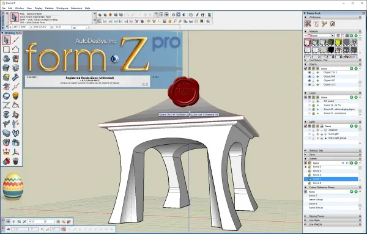
Task: Hide Object 506 using its eye icon
Action: (310, 76)
